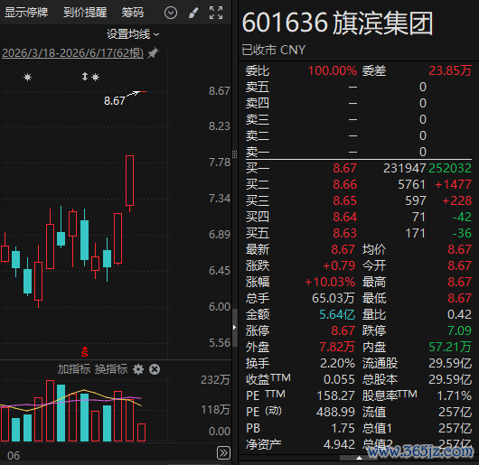The image size is (479, 465).
Task: Click the 涨跌 value +0.79
Action: (339, 265)
